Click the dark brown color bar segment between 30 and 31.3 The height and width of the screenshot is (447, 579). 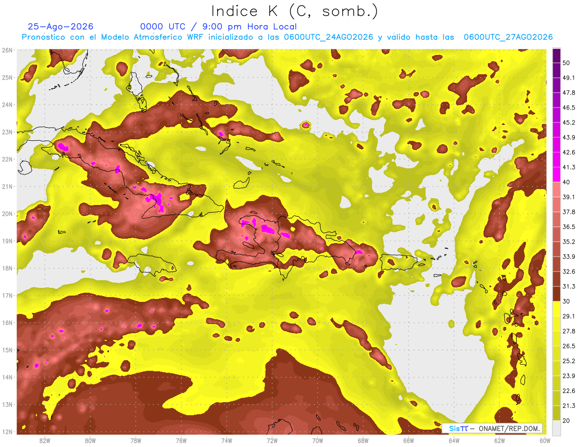pyautogui.click(x=556, y=294)
